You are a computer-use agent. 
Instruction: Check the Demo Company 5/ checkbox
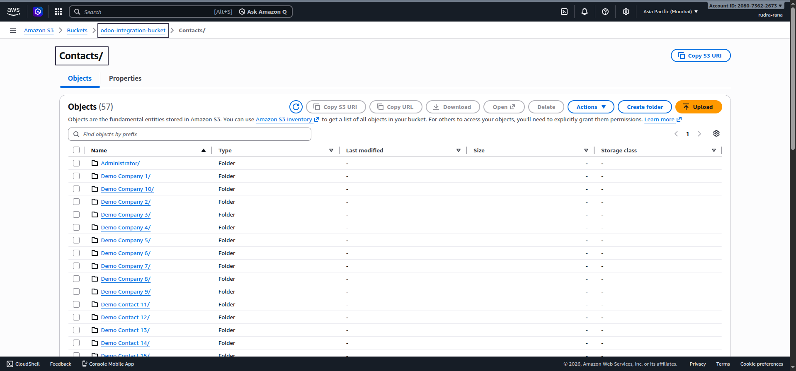pos(76,240)
